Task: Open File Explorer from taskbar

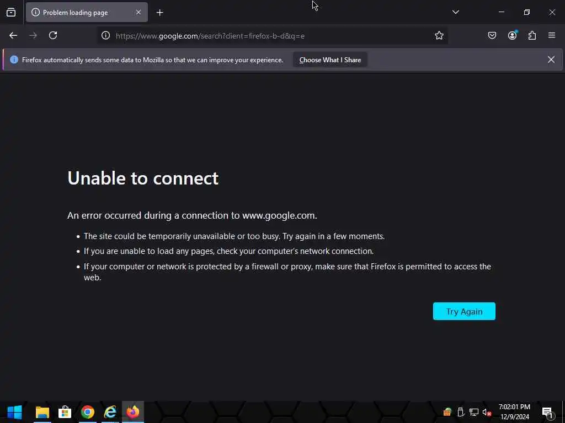Action: [x=42, y=412]
